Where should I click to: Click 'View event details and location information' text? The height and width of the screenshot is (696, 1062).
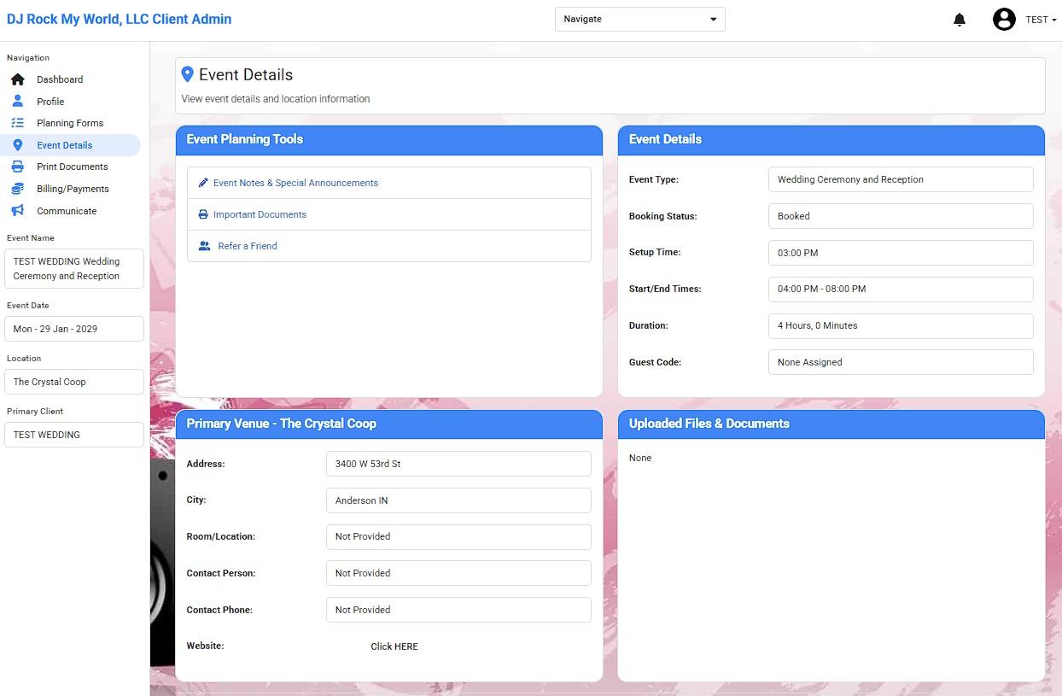276,99
